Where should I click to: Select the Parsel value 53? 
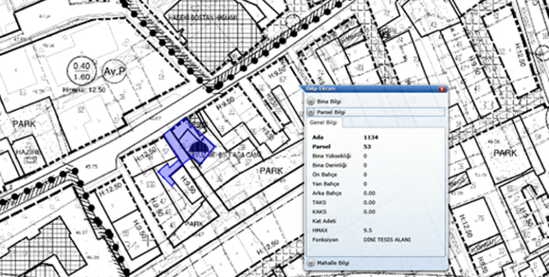367,147
